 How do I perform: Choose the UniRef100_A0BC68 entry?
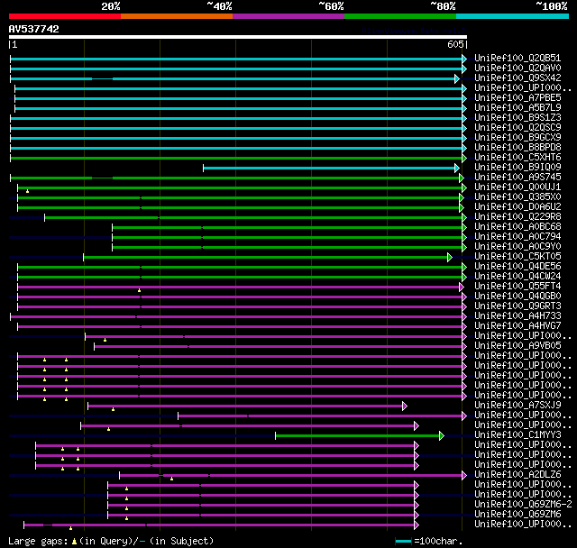pos(517,227)
